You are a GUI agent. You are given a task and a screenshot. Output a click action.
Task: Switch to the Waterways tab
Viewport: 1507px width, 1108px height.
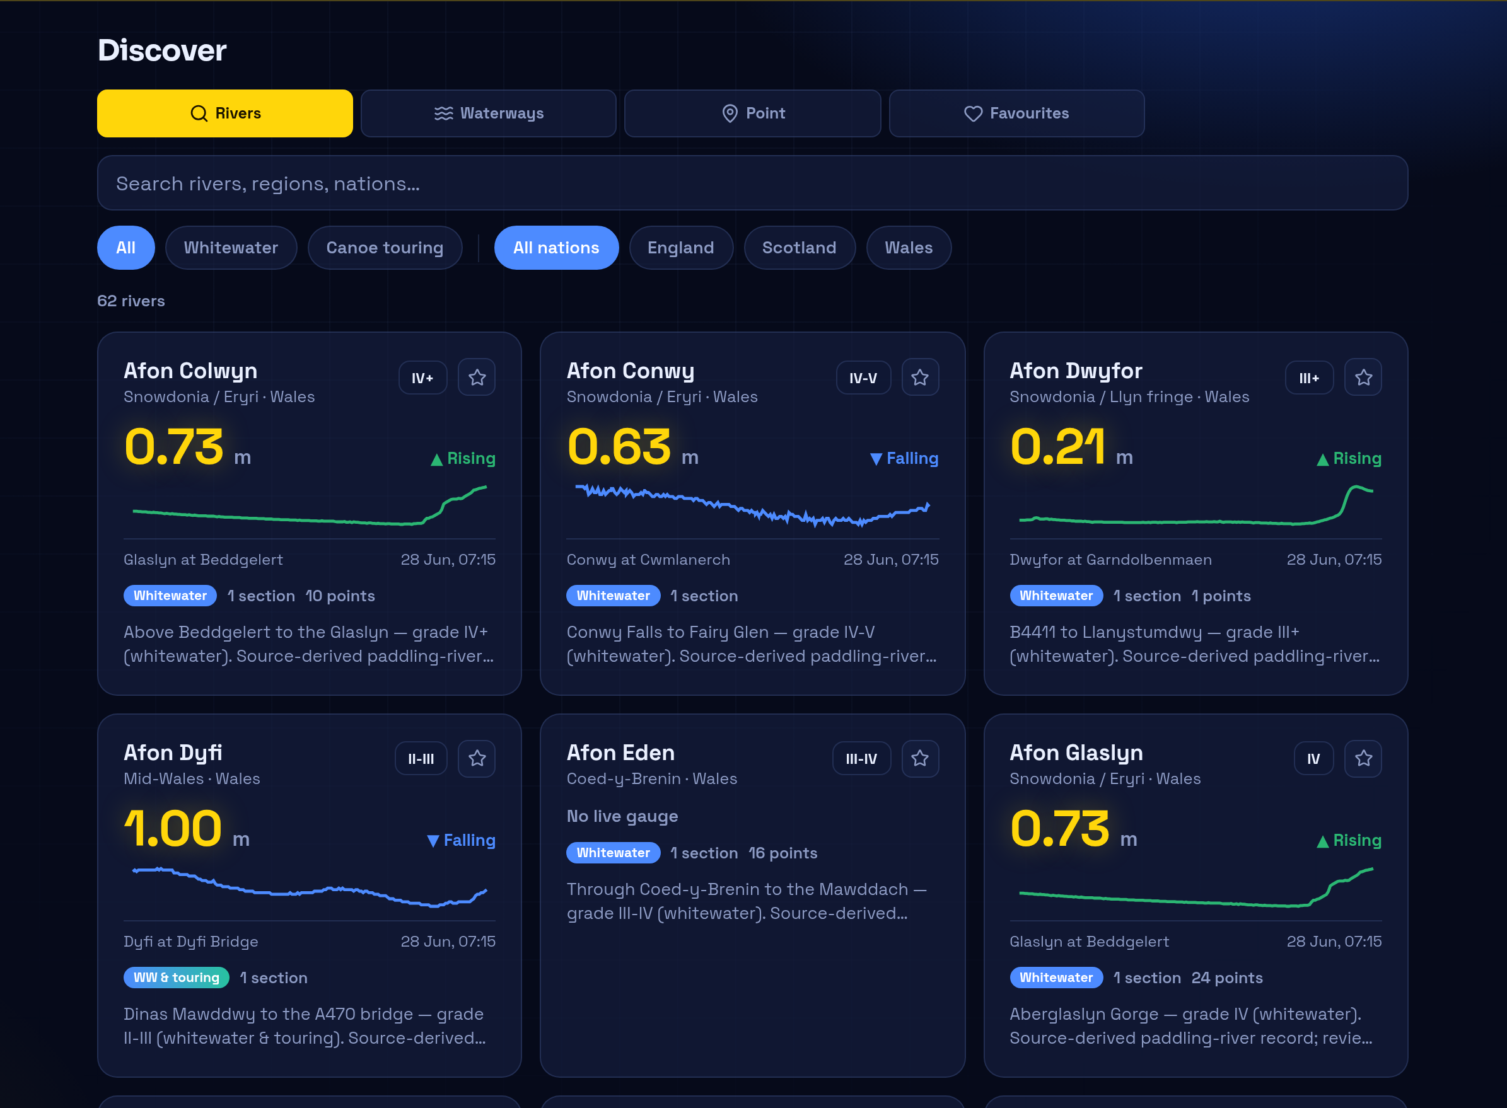pos(489,113)
